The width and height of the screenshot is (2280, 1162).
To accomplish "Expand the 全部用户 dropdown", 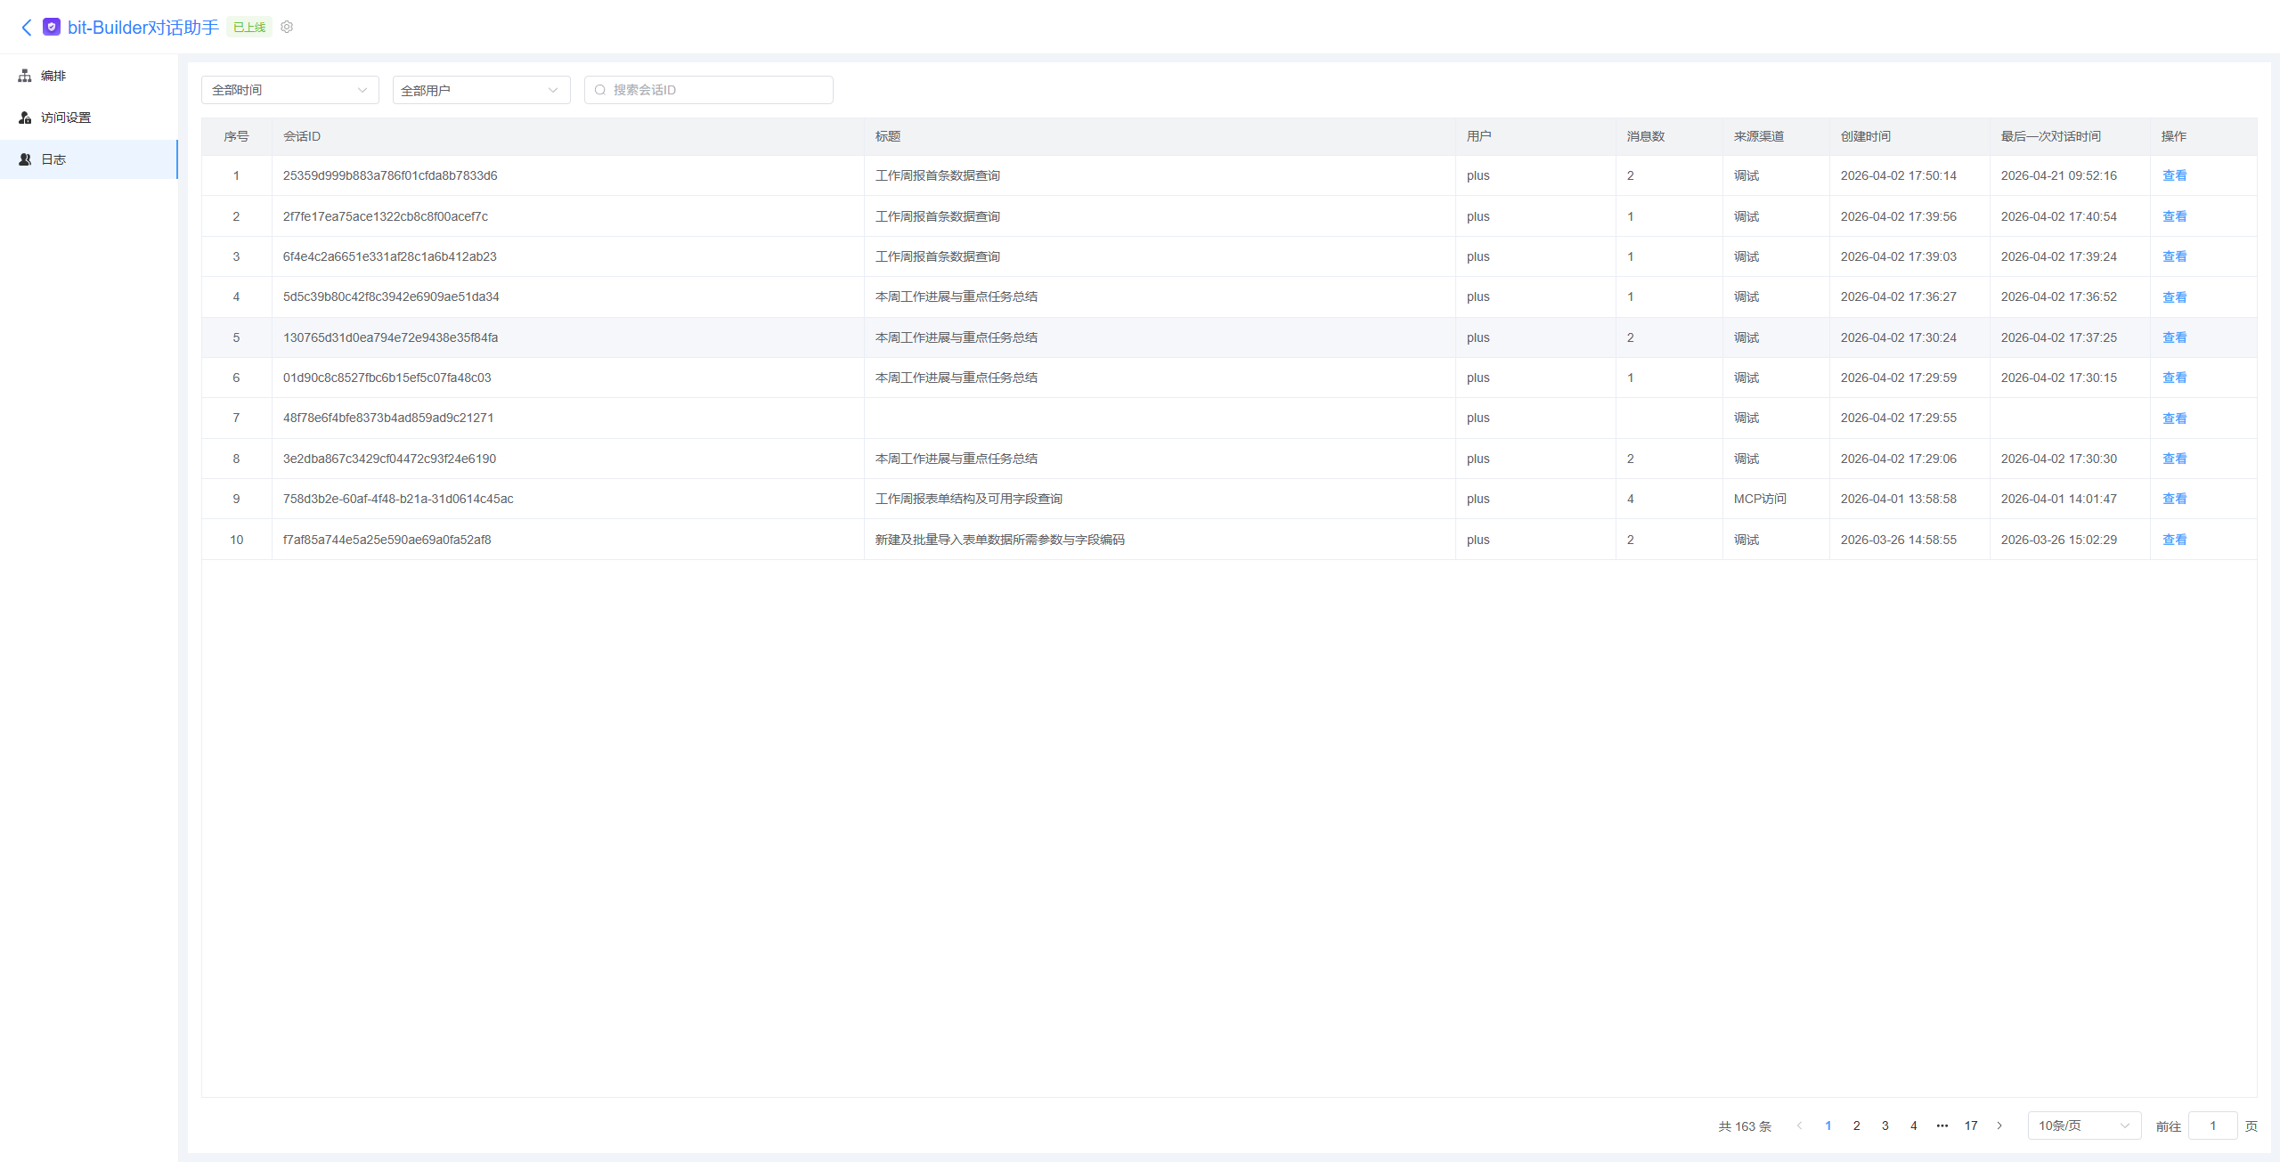I will pyautogui.click(x=481, y=90).
